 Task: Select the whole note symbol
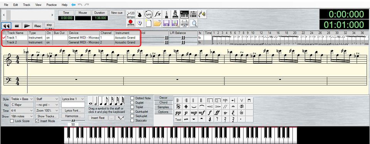(x=90, y=101)
